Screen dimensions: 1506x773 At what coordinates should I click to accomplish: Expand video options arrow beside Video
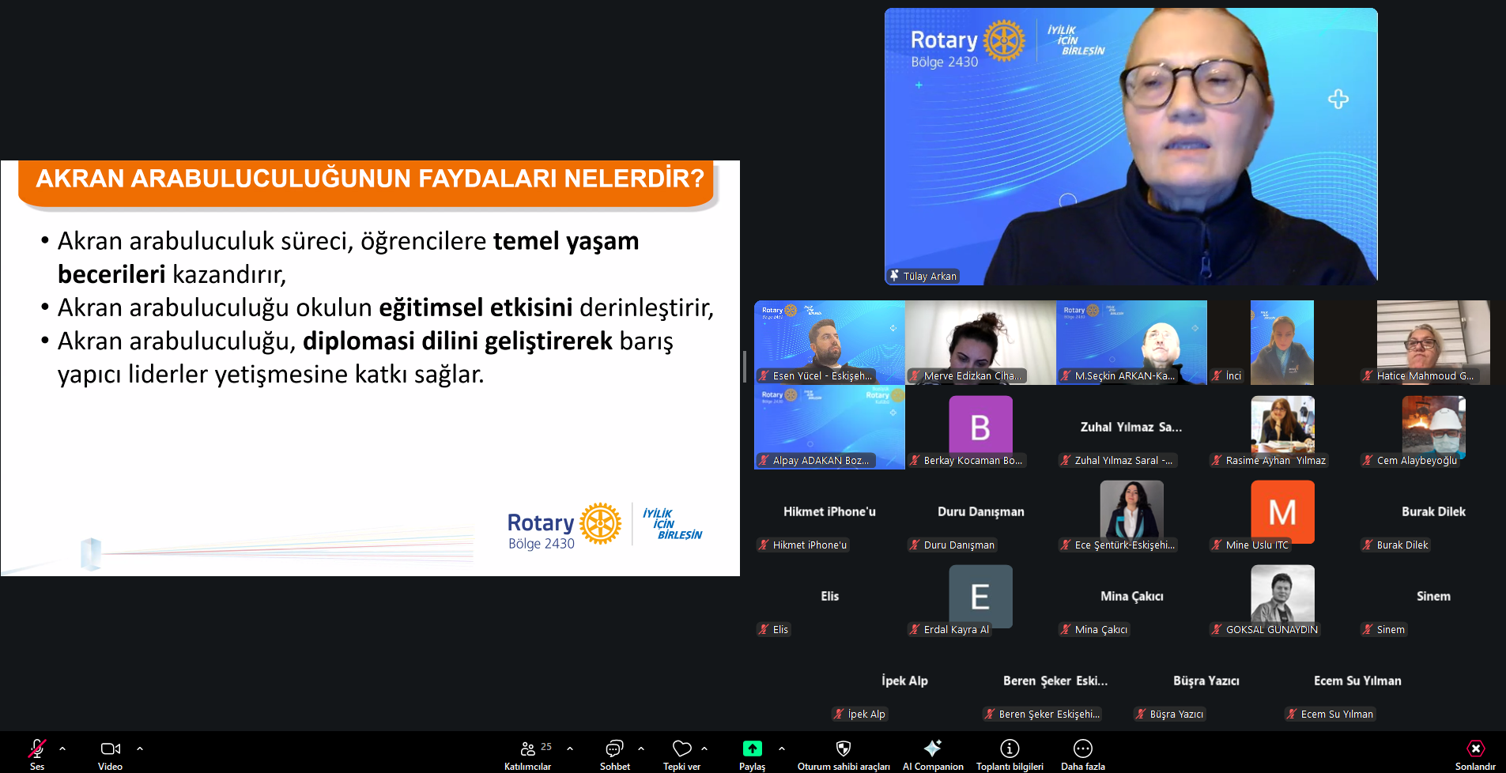point(140,748)
